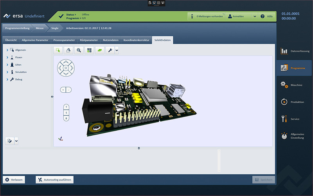Expand the Fluxen tree node

pyautogui.click(x=7, y=57)
